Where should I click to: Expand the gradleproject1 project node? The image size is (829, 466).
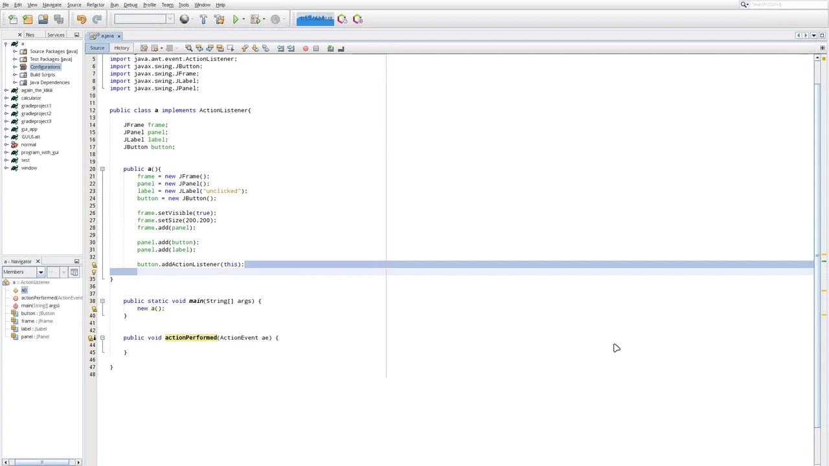pos(6,105)
